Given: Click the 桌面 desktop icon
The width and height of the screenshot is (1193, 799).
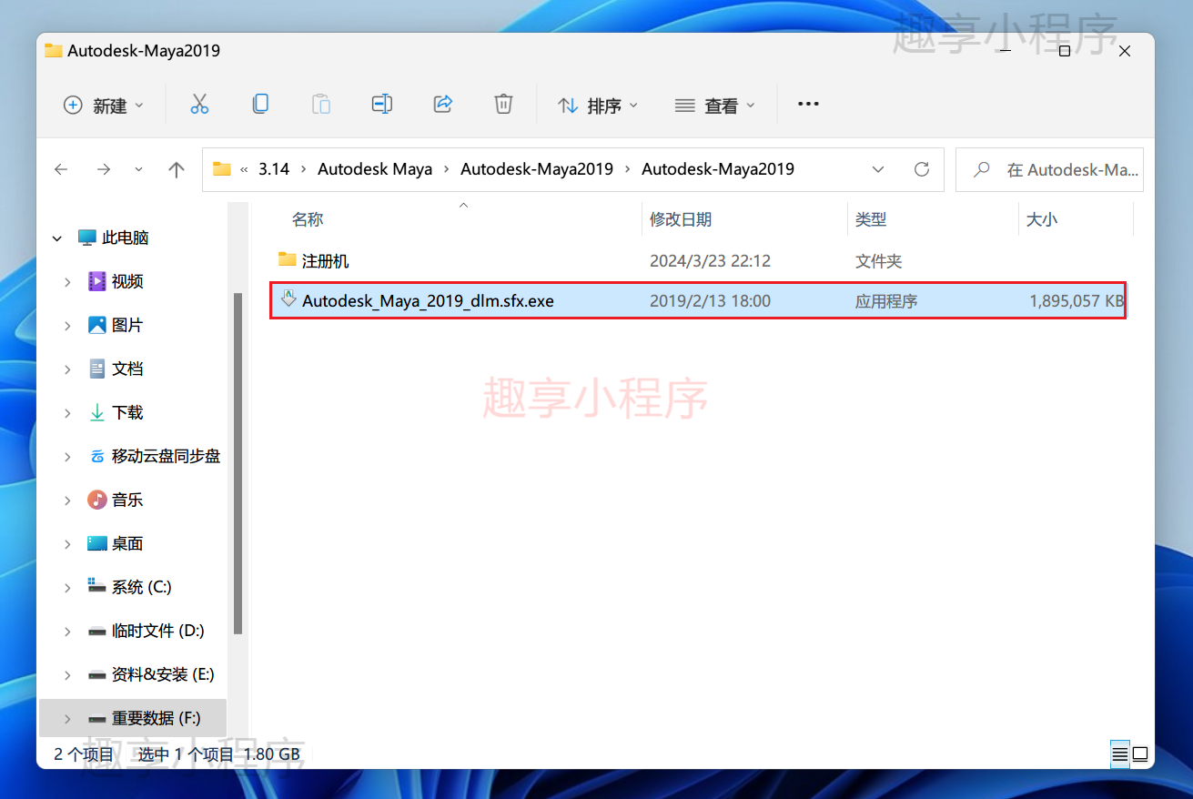Looking at the screenshot, I should [97, 543].
